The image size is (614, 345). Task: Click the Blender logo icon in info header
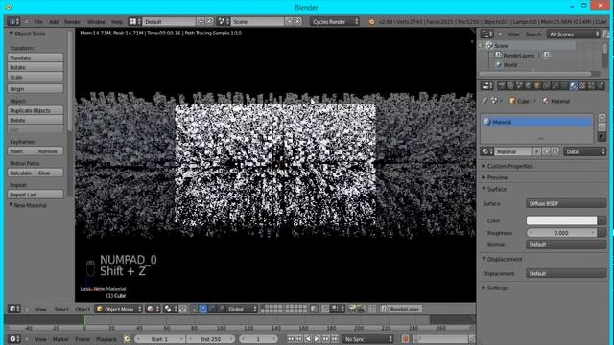[371, 22]
